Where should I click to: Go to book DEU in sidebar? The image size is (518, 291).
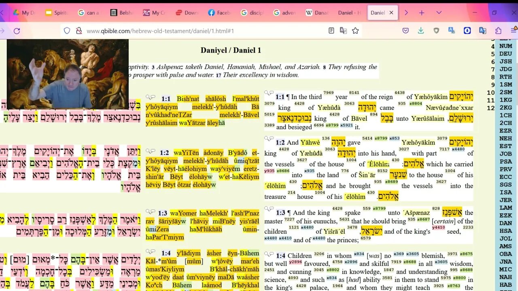tap(505, 54)
